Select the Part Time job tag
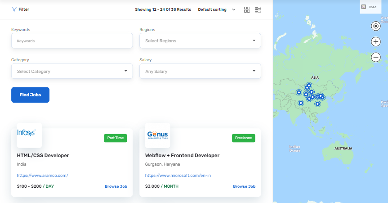Viewport: 388px width, 203px height. click(116, 138)
